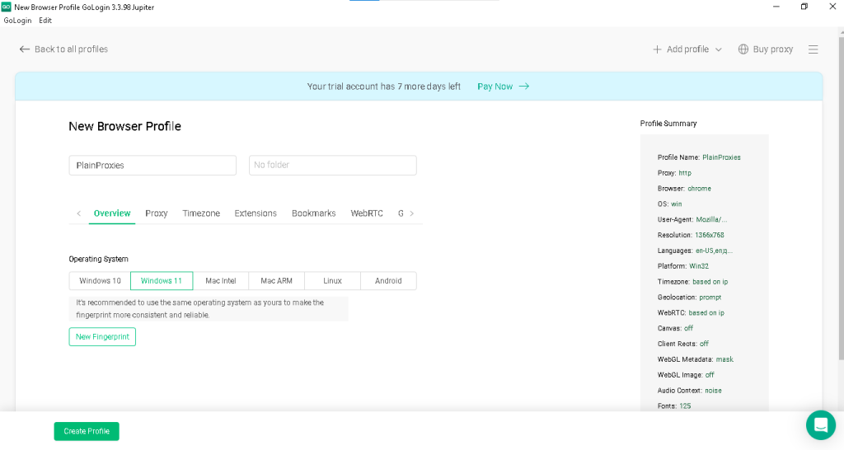Click the Fonts 125 summary entry

tap(674, 405)
